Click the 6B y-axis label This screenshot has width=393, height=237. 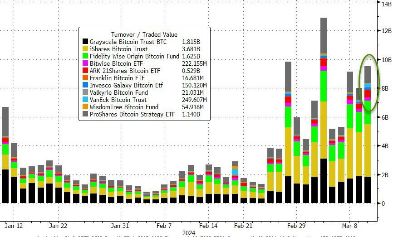385,117
